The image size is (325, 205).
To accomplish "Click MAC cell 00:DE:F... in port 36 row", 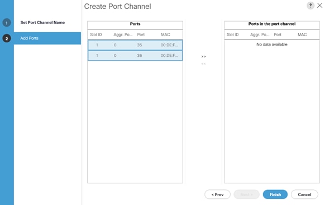I will point(169,56).
